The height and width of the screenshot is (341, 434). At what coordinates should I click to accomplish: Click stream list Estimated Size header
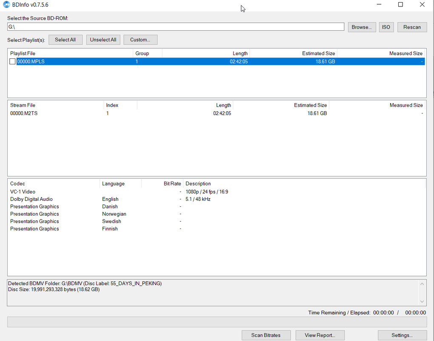281,105
